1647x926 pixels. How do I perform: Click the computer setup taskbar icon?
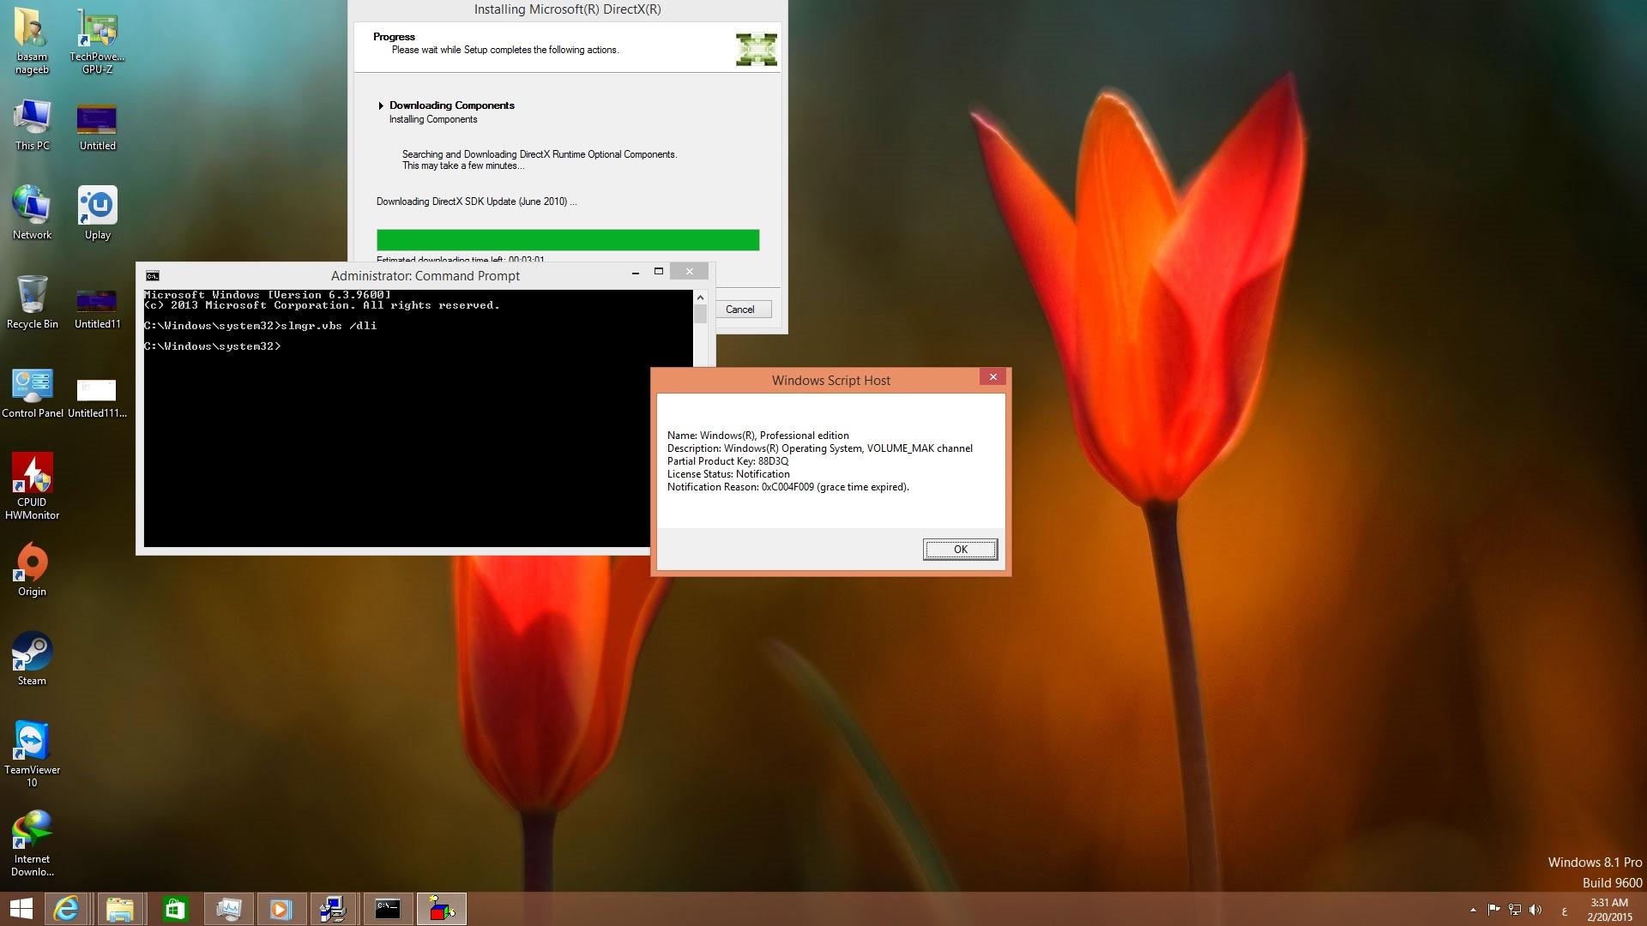click(x=335, y=909)
